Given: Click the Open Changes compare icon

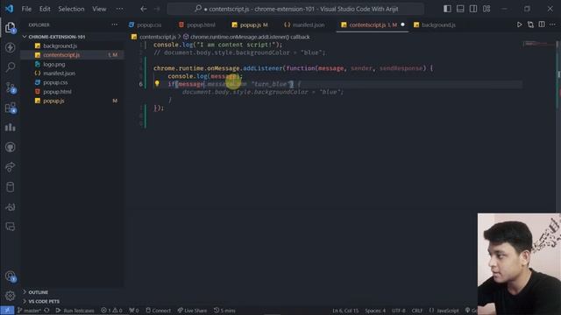Looking at the screenshot, I should [x=530, y=24].
